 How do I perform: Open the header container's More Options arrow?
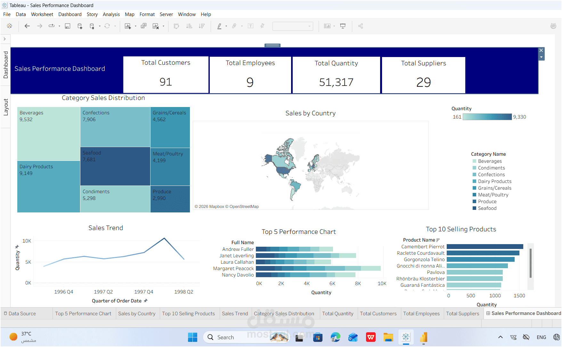coord(541,57)
